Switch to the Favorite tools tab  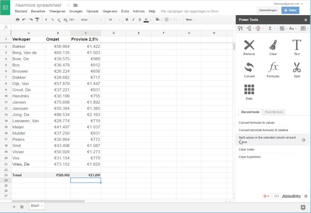point(274,112)
